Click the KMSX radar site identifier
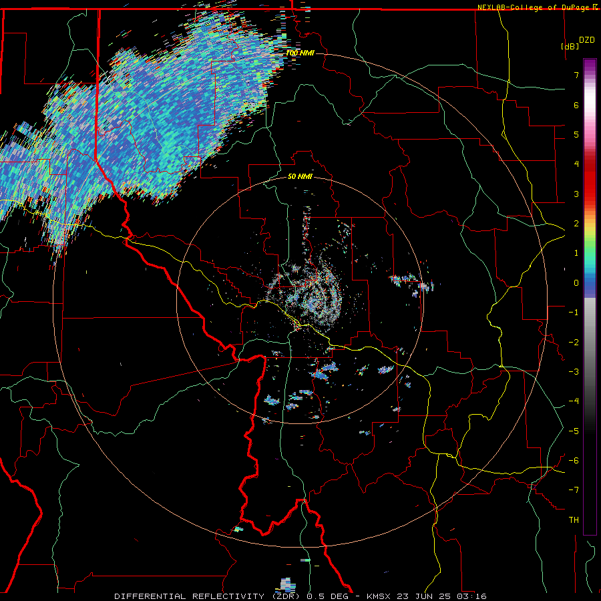This screenshot has height=601, width=601. [379, 596]
